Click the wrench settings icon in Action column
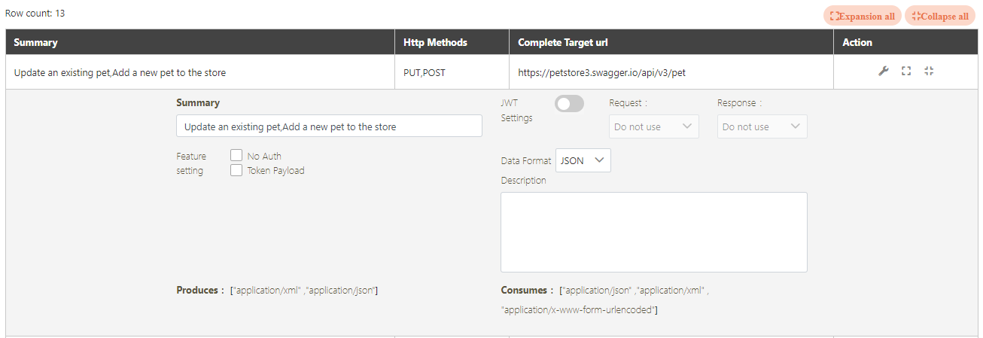Screen dimensions: 983x338 [884, 72]
